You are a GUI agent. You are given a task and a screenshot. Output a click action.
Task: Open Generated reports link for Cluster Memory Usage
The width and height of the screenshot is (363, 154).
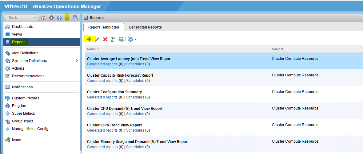(102, 147)
